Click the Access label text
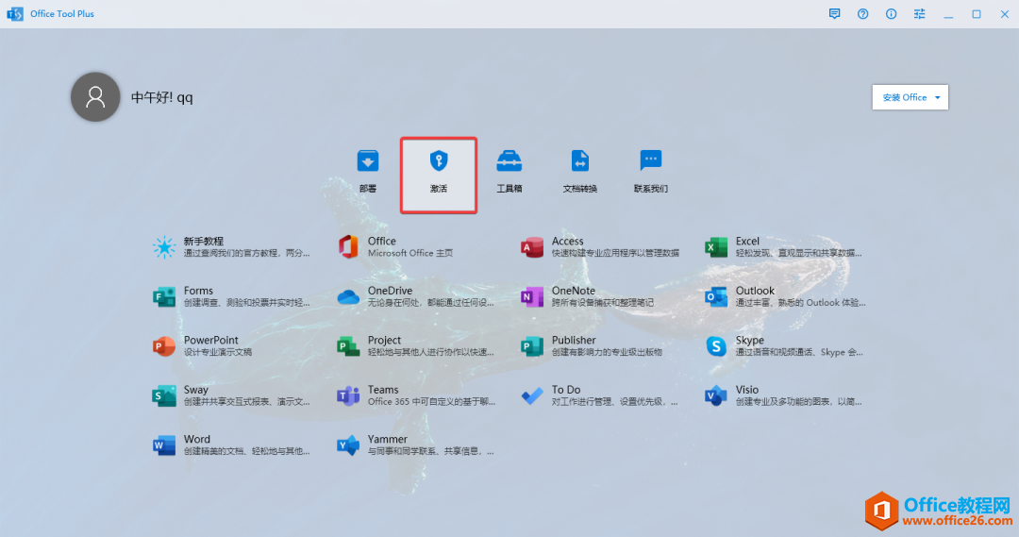Image resolution: width=1019 pixels, height=537 pixels. click(x=567, y=242)
